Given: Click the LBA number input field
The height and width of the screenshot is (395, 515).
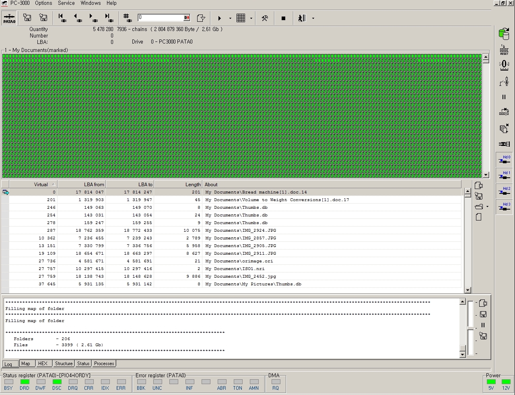Looking at the screenshot, I should pos(161,18).
